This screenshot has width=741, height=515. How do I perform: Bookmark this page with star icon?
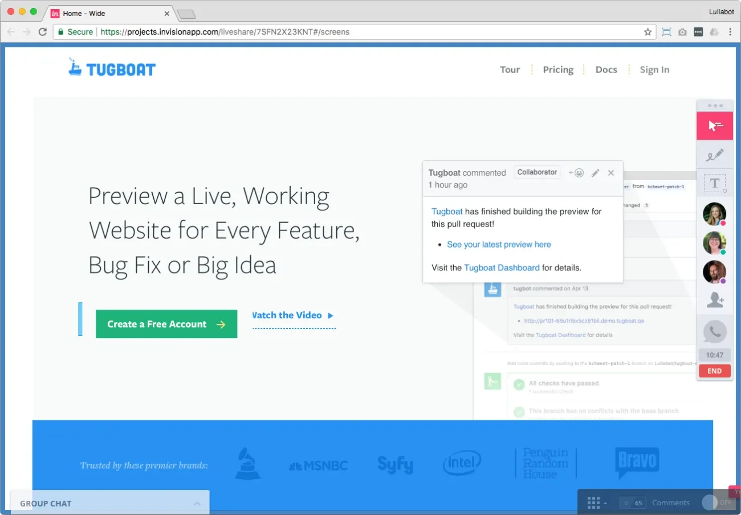[648, 32]
